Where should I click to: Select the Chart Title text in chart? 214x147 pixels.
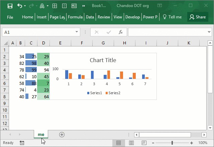click(103, 60)
